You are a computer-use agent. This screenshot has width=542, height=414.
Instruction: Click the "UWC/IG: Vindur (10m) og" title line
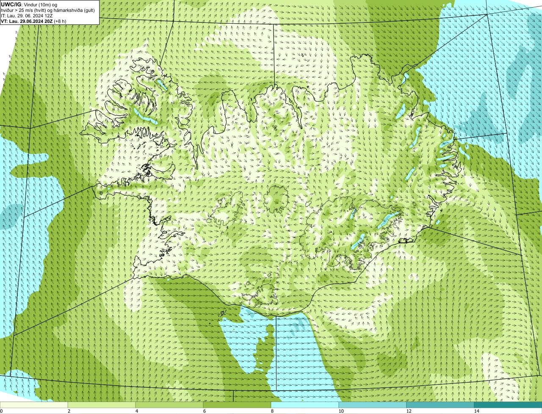(29, 4)
